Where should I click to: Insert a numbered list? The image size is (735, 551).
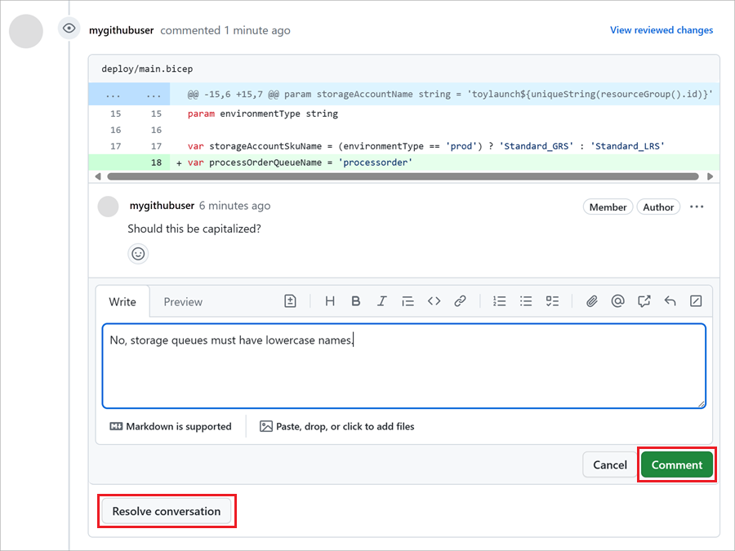499,300
